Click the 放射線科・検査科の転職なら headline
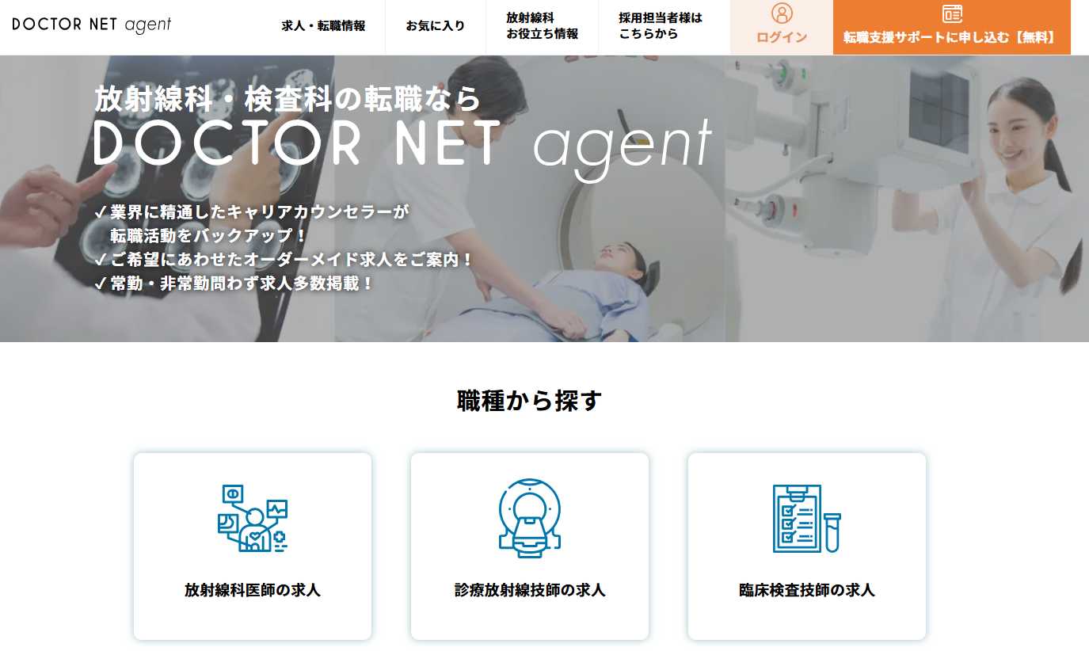1089x651 pixels. coord(287,99)
